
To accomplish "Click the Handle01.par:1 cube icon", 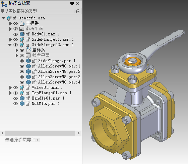I will [x=22, y=98].
